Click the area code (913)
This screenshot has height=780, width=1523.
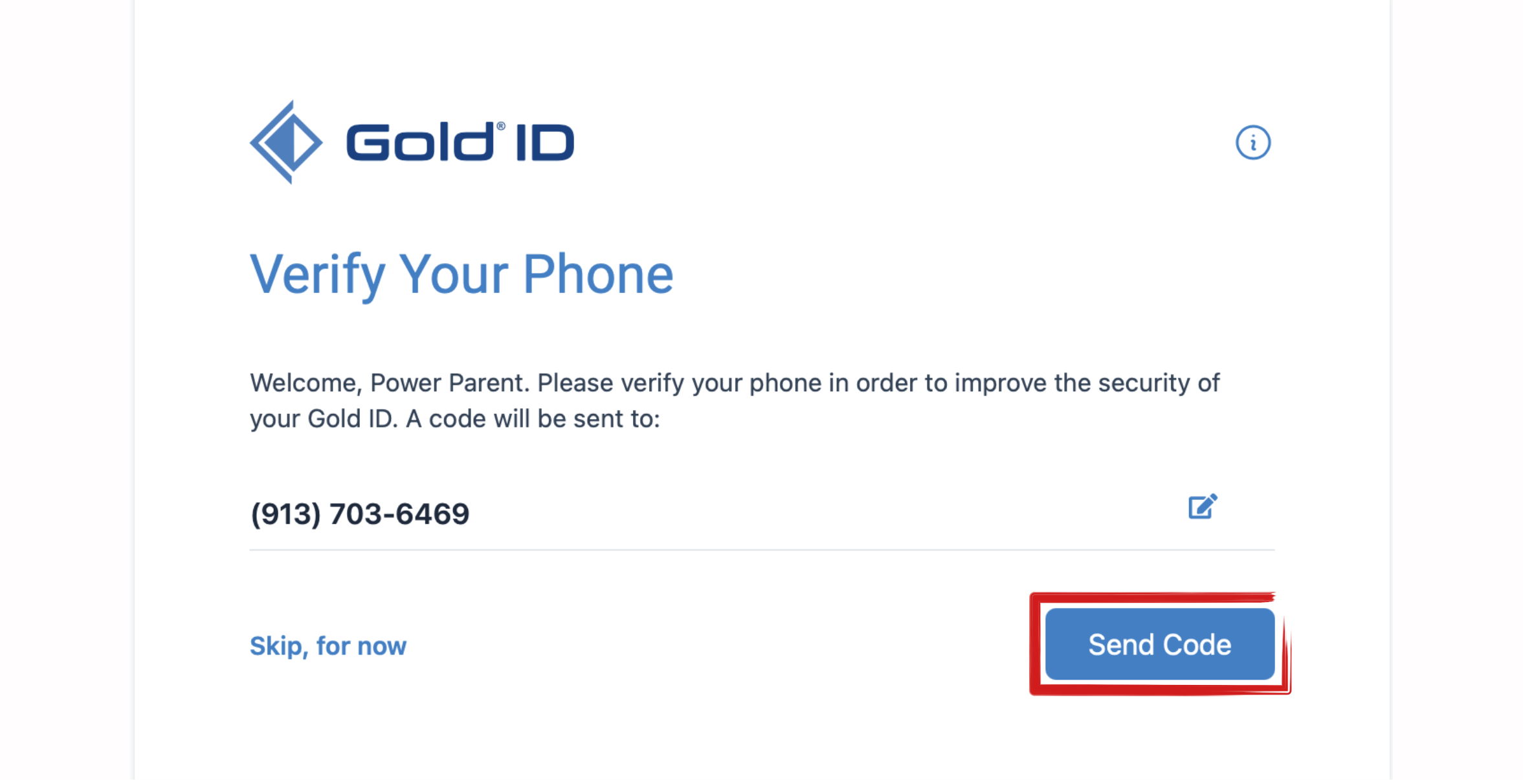[x=285, y=514]
